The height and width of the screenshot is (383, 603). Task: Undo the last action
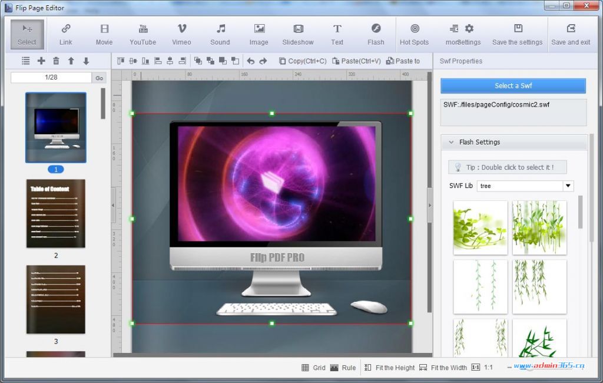coord(251,61)
